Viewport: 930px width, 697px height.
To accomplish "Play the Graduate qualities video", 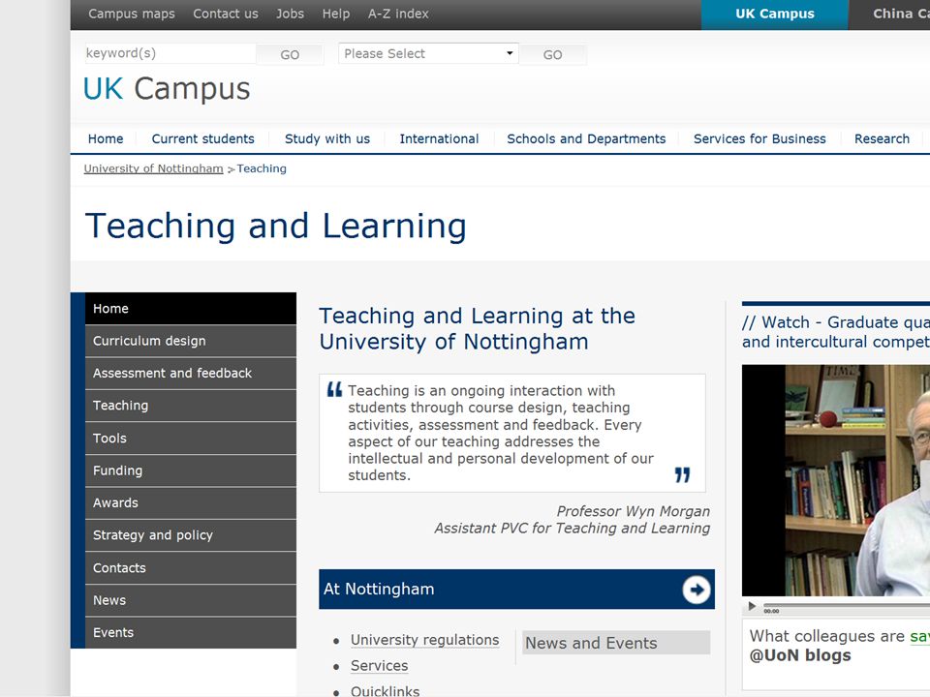I will pyautogui.click(x=752, y=606).
